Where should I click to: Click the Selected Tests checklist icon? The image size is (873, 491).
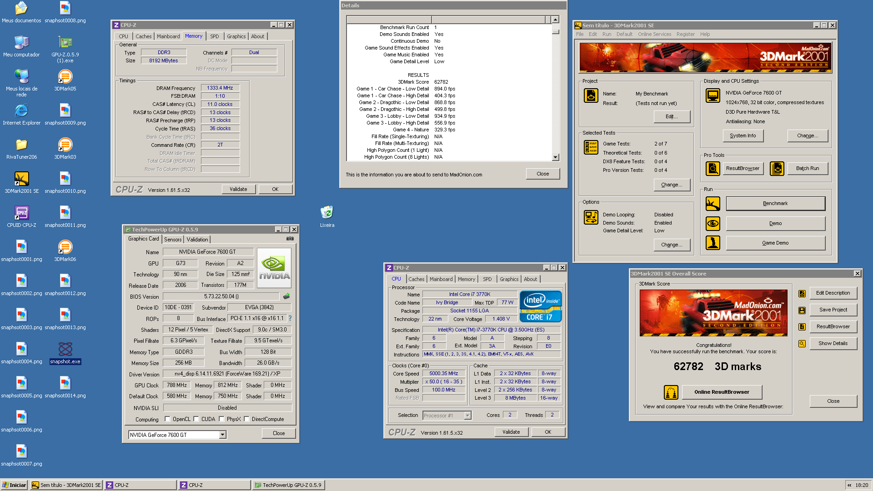(591, 147)
